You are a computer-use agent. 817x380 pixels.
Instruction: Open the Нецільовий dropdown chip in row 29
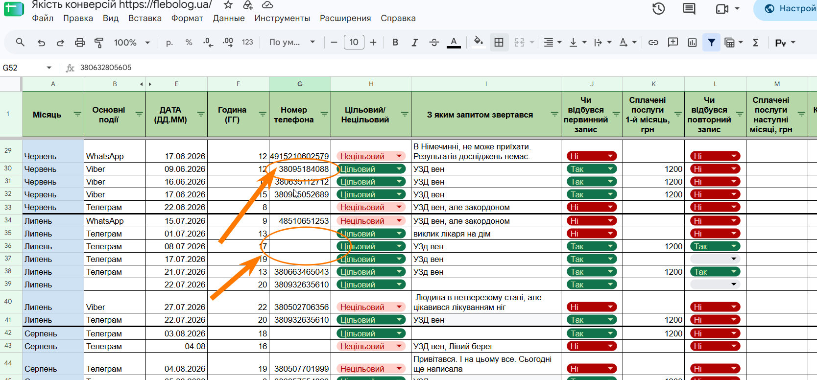[370, 156]
